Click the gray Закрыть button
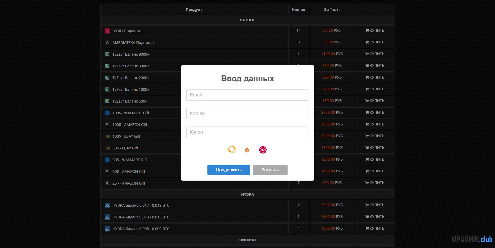This screenshot has width=495, height=248. (270, 170)
